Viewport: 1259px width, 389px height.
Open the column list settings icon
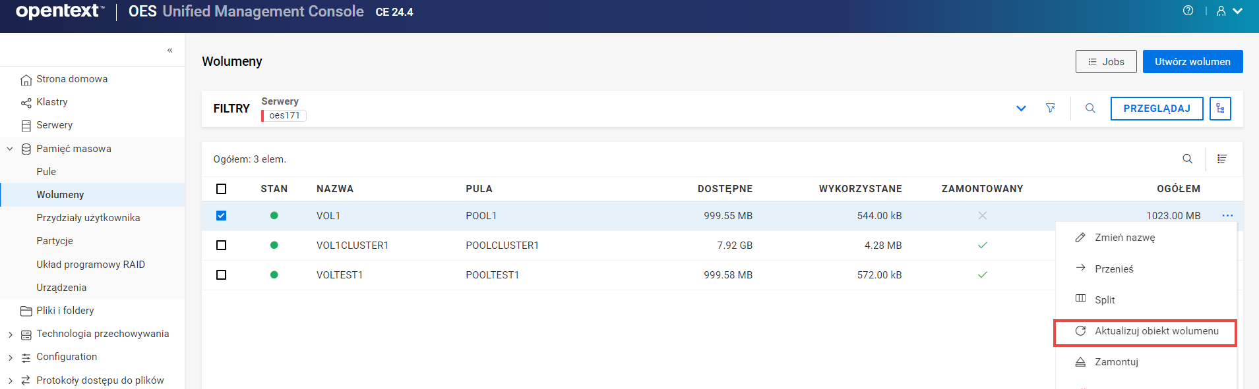(x=1221, y=159)
